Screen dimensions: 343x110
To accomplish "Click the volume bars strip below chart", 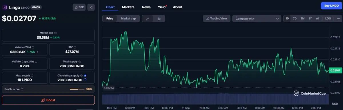I will click(x=216, y=99).
